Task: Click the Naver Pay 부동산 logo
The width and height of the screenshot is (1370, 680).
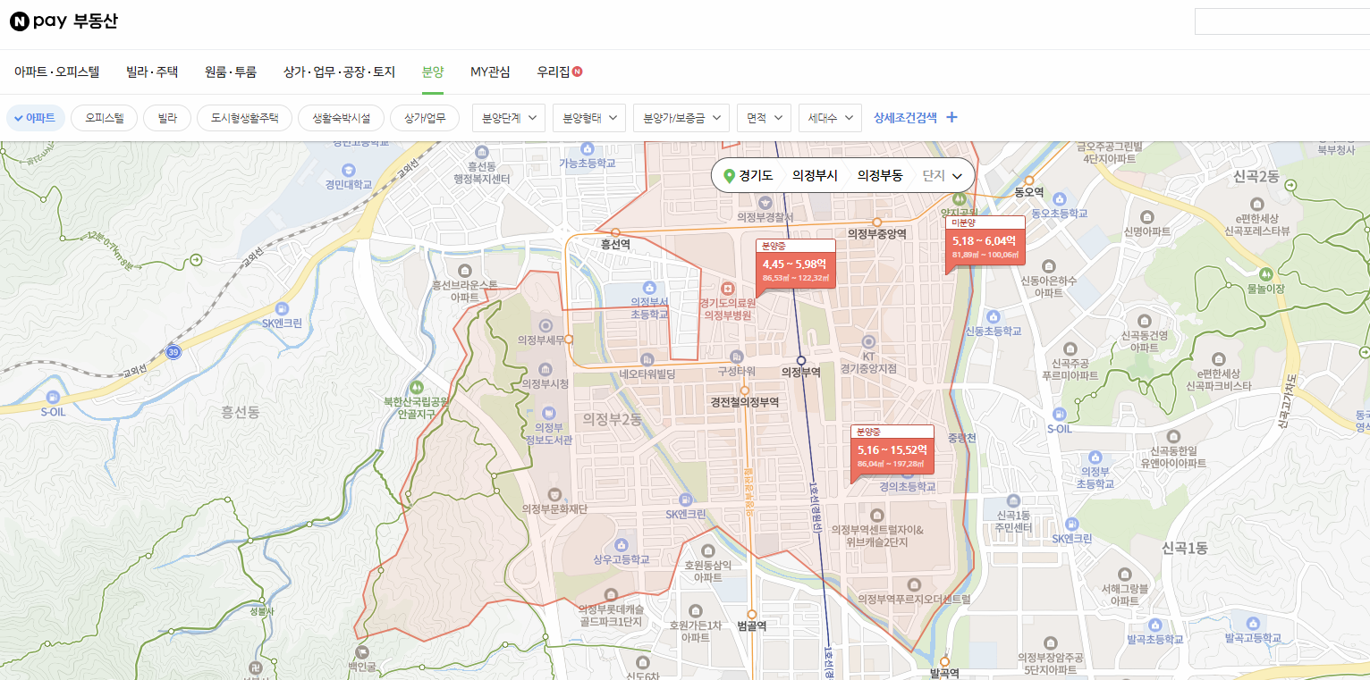Action: [x=63, y=21]
